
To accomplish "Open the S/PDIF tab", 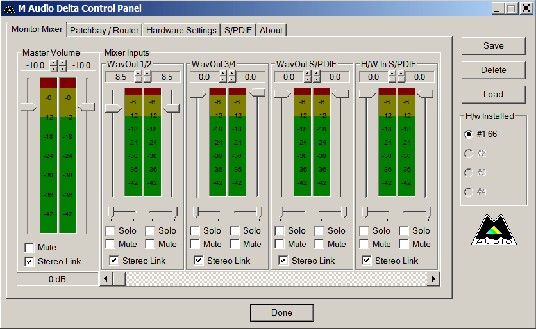I will coord(239,30).
